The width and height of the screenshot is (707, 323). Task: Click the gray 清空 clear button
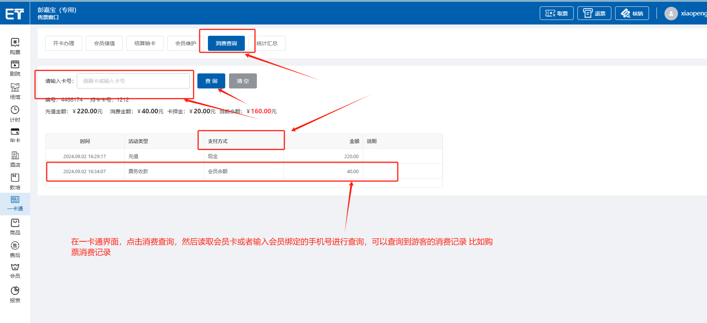243,81
